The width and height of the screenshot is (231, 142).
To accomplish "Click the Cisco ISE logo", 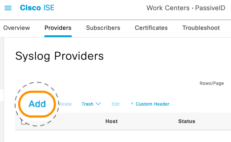I will pyautogui.click(x=37, y=8).
